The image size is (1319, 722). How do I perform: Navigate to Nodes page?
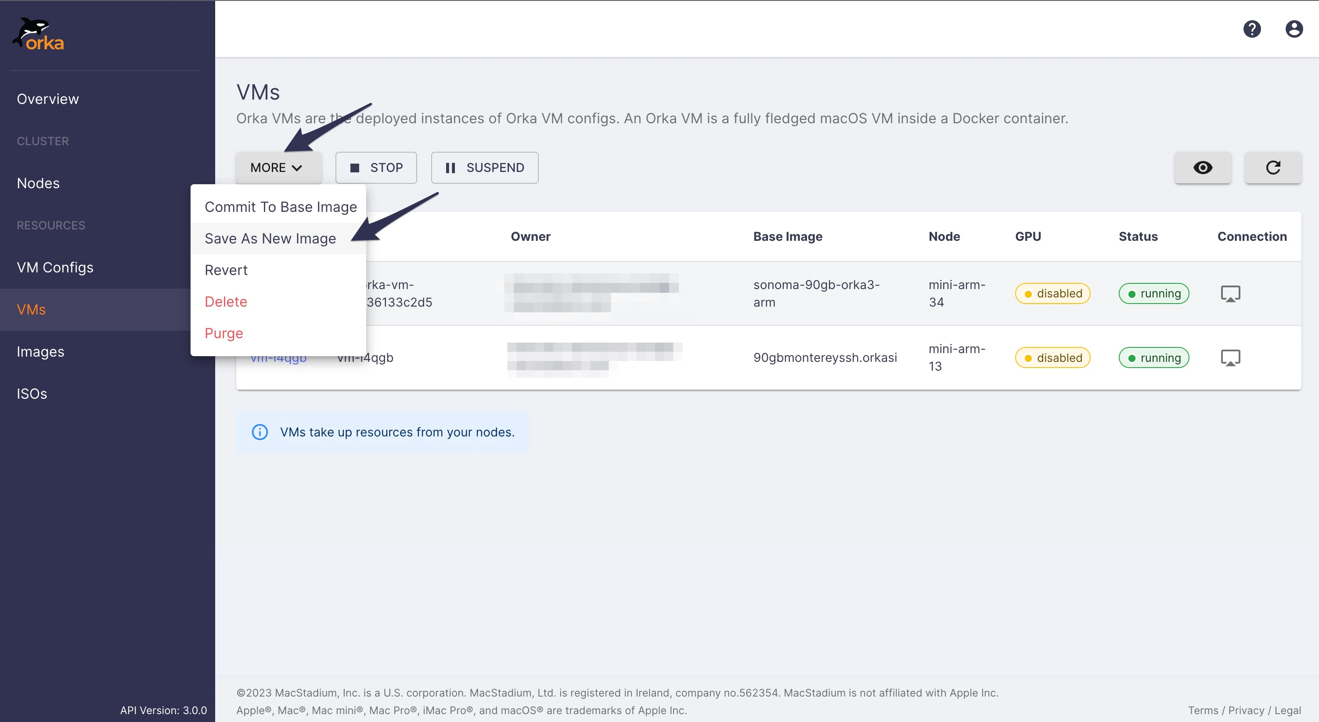pyautogui.click(x=38, y=183)
